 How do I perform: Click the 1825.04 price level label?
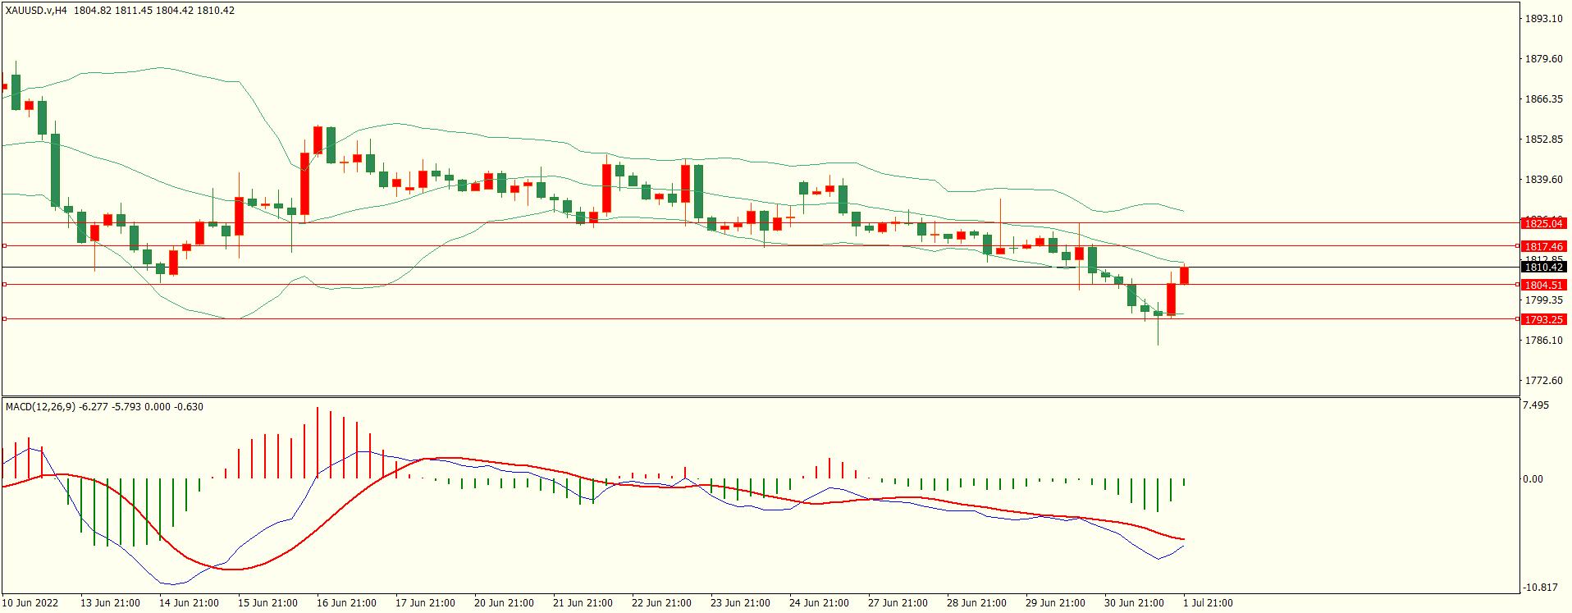tap(1543, 223)
